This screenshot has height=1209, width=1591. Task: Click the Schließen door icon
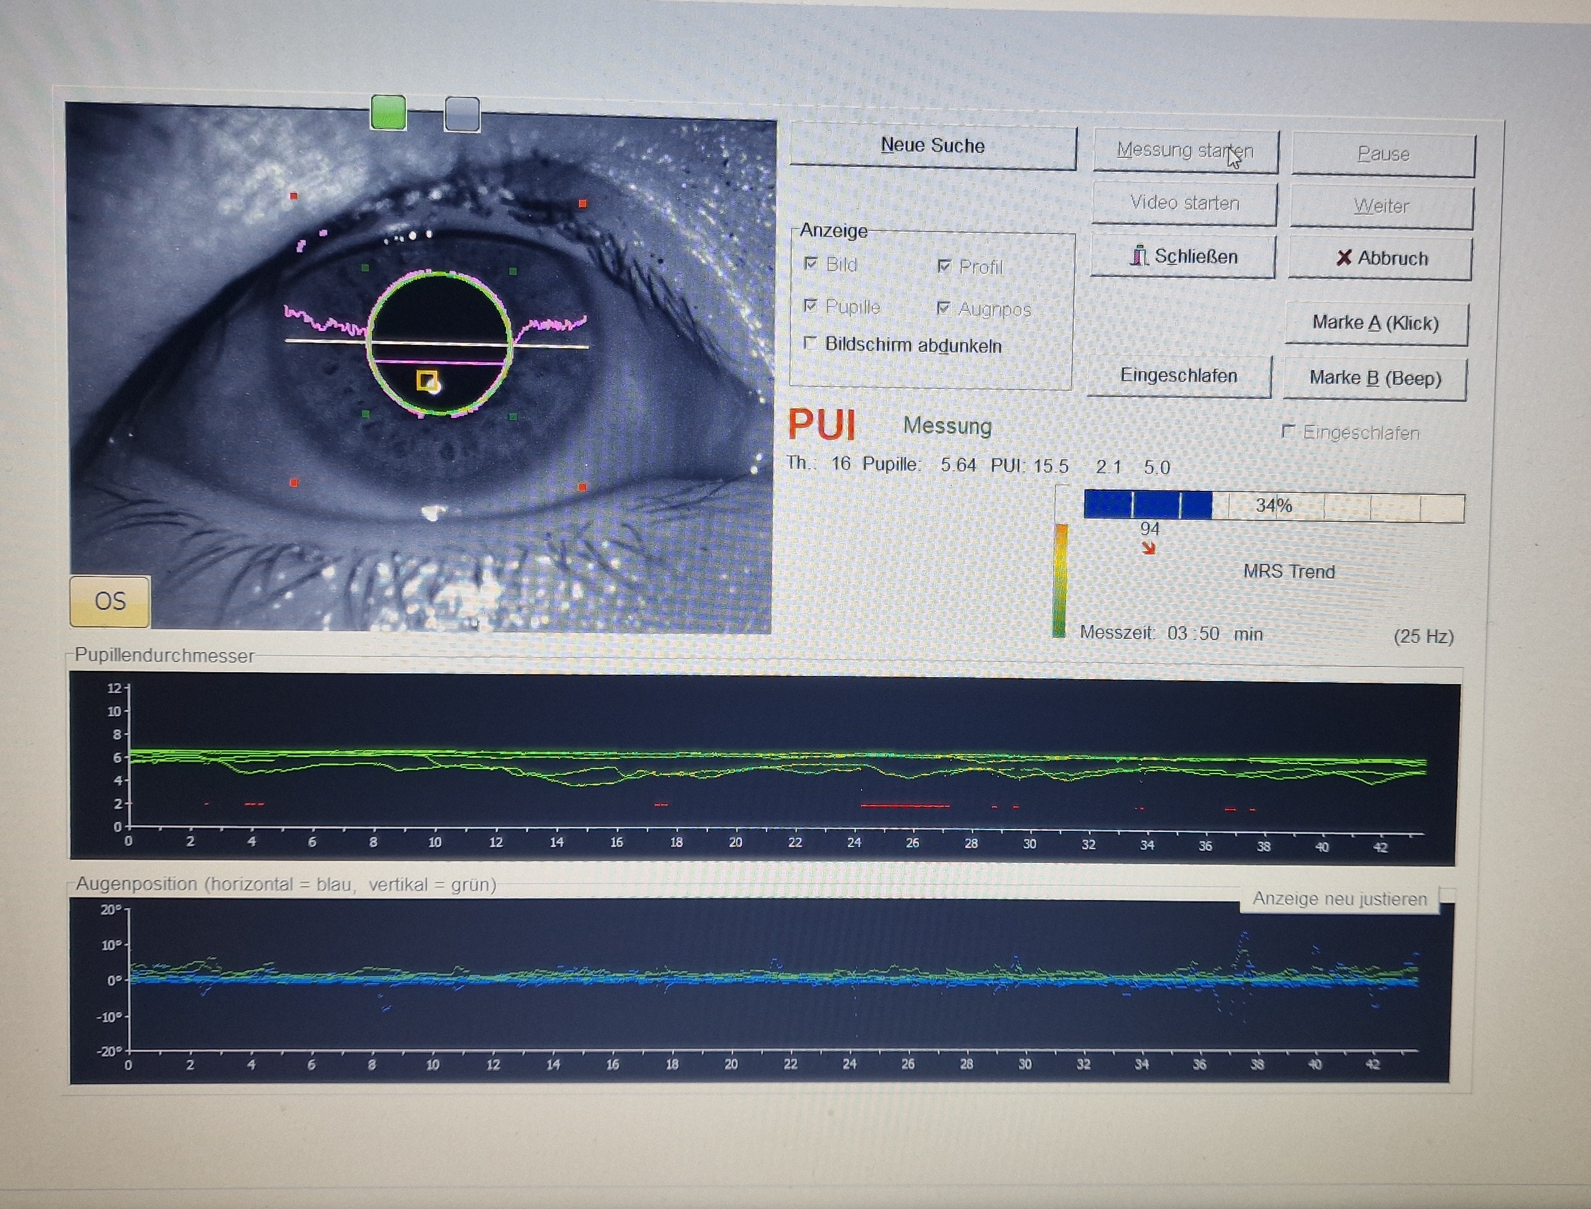click(1138, 256)
